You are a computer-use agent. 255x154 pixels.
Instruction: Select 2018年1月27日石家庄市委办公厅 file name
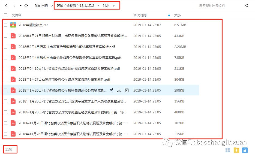[x=64, y=79]
